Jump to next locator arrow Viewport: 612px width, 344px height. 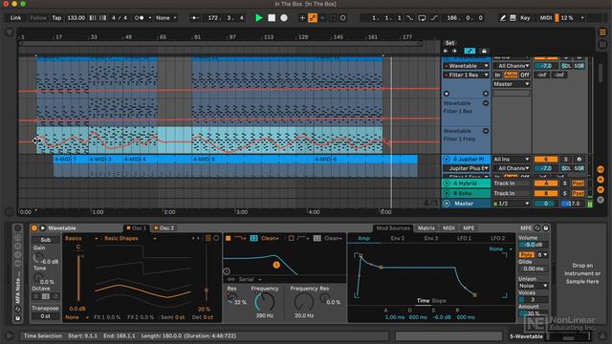(x=454, y=51)
